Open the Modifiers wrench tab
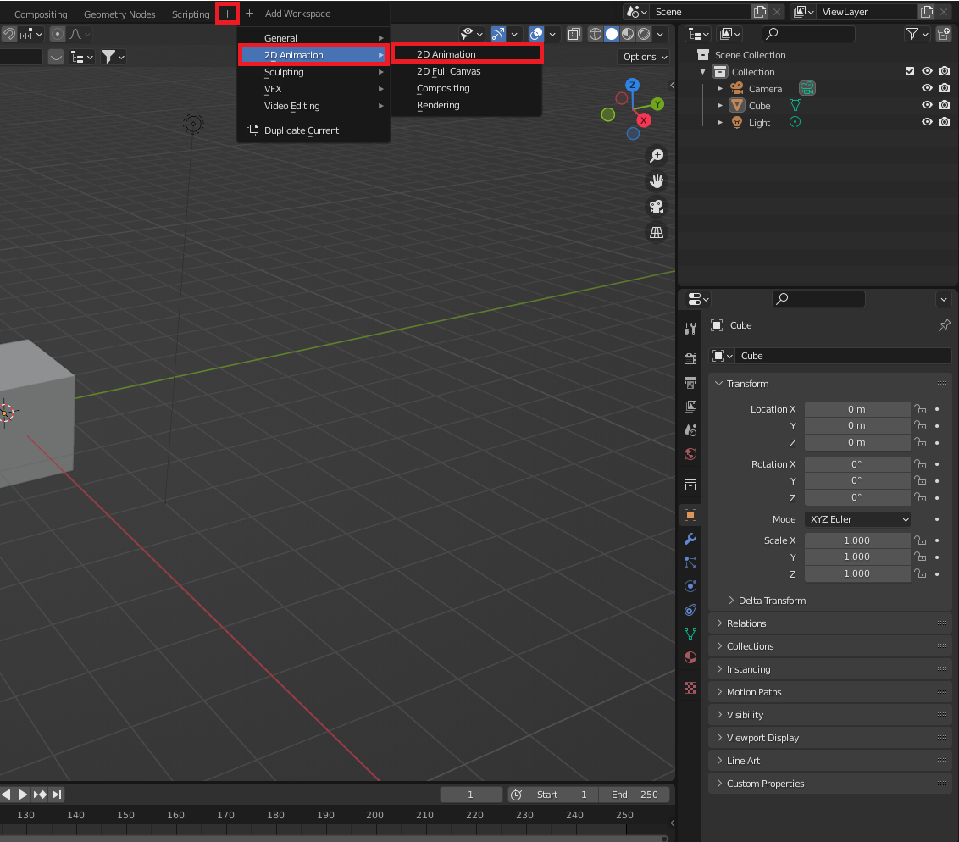959x842 pixels. point(690,539)
